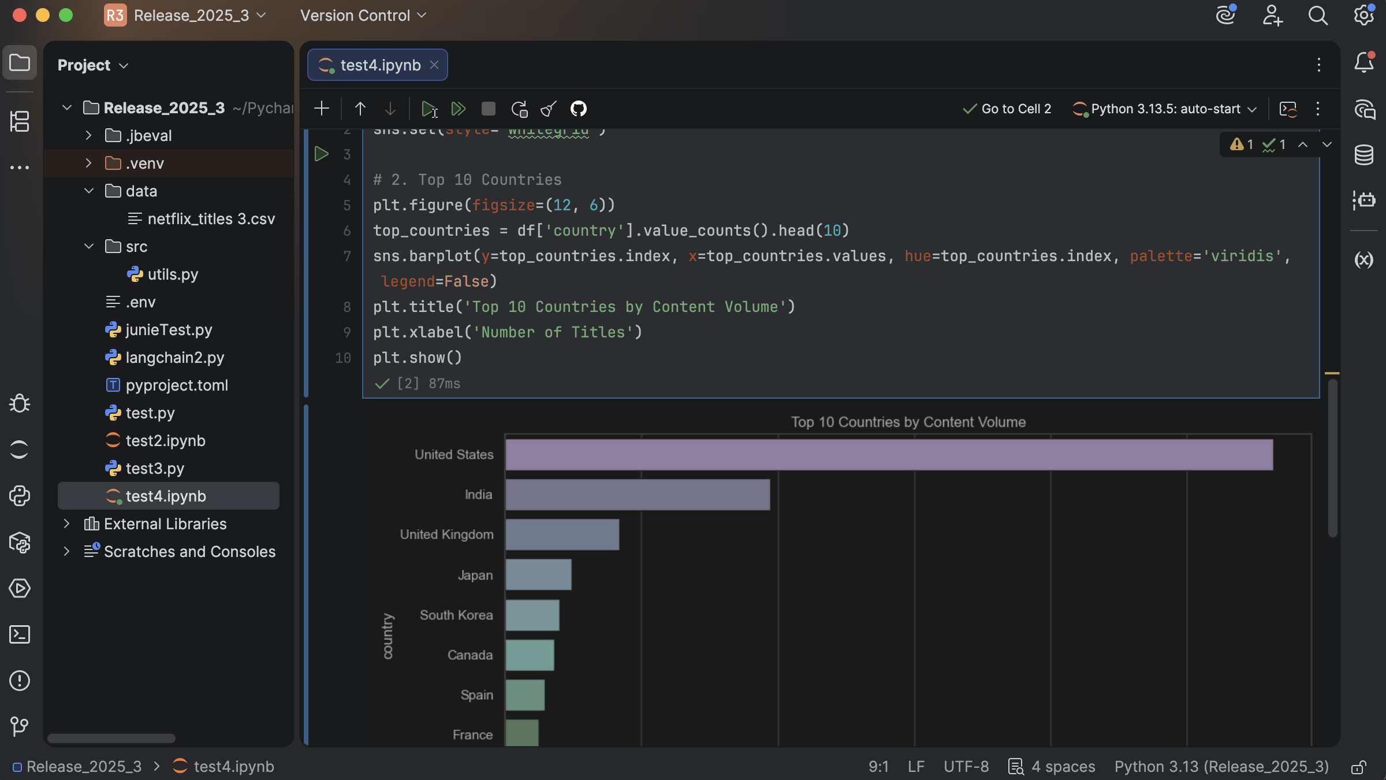Move the current cell up
1386x780 pixels.
pyautogui.click(x=360, y=108)
